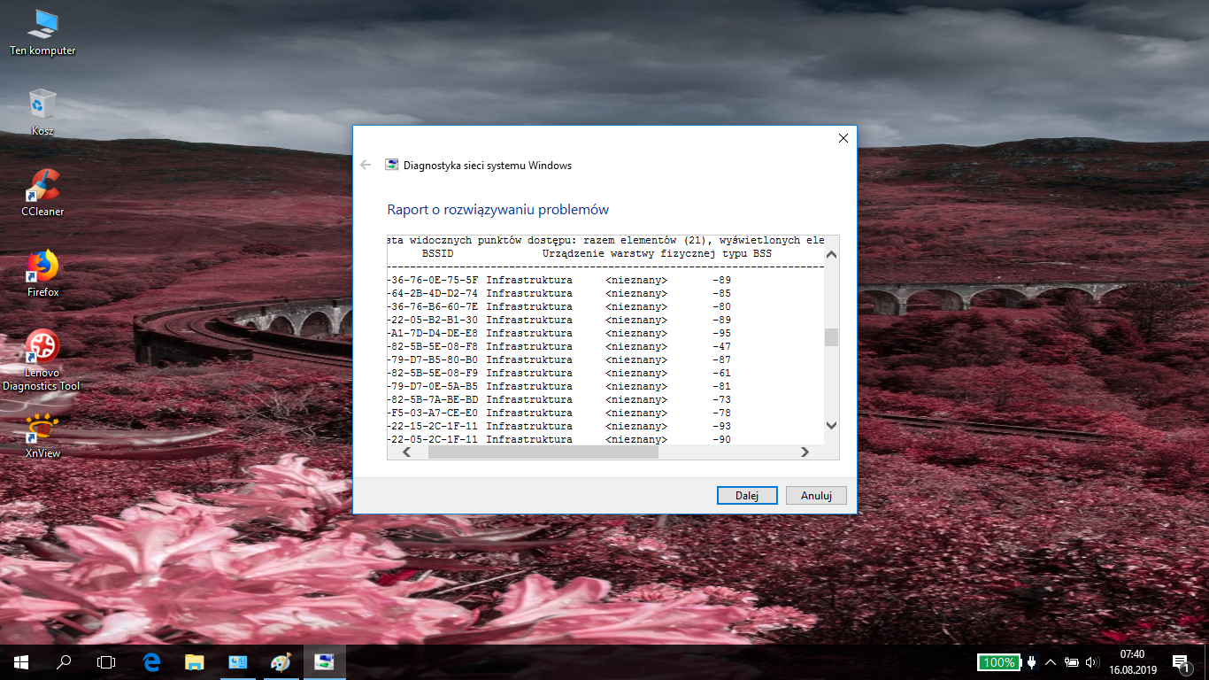Click the signal value -95

pyautogui.click(x=721, y=333)
